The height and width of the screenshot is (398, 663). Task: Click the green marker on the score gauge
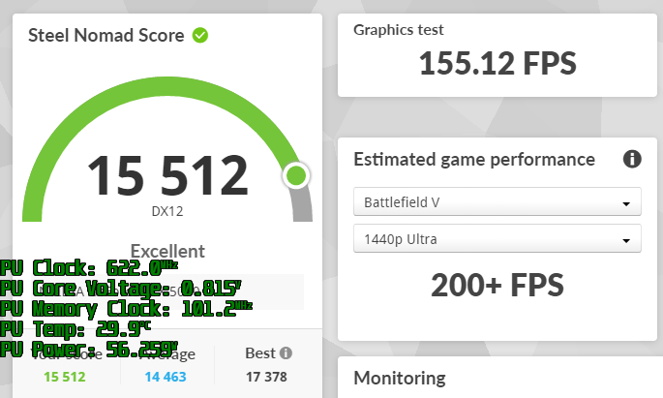(296, 175)
